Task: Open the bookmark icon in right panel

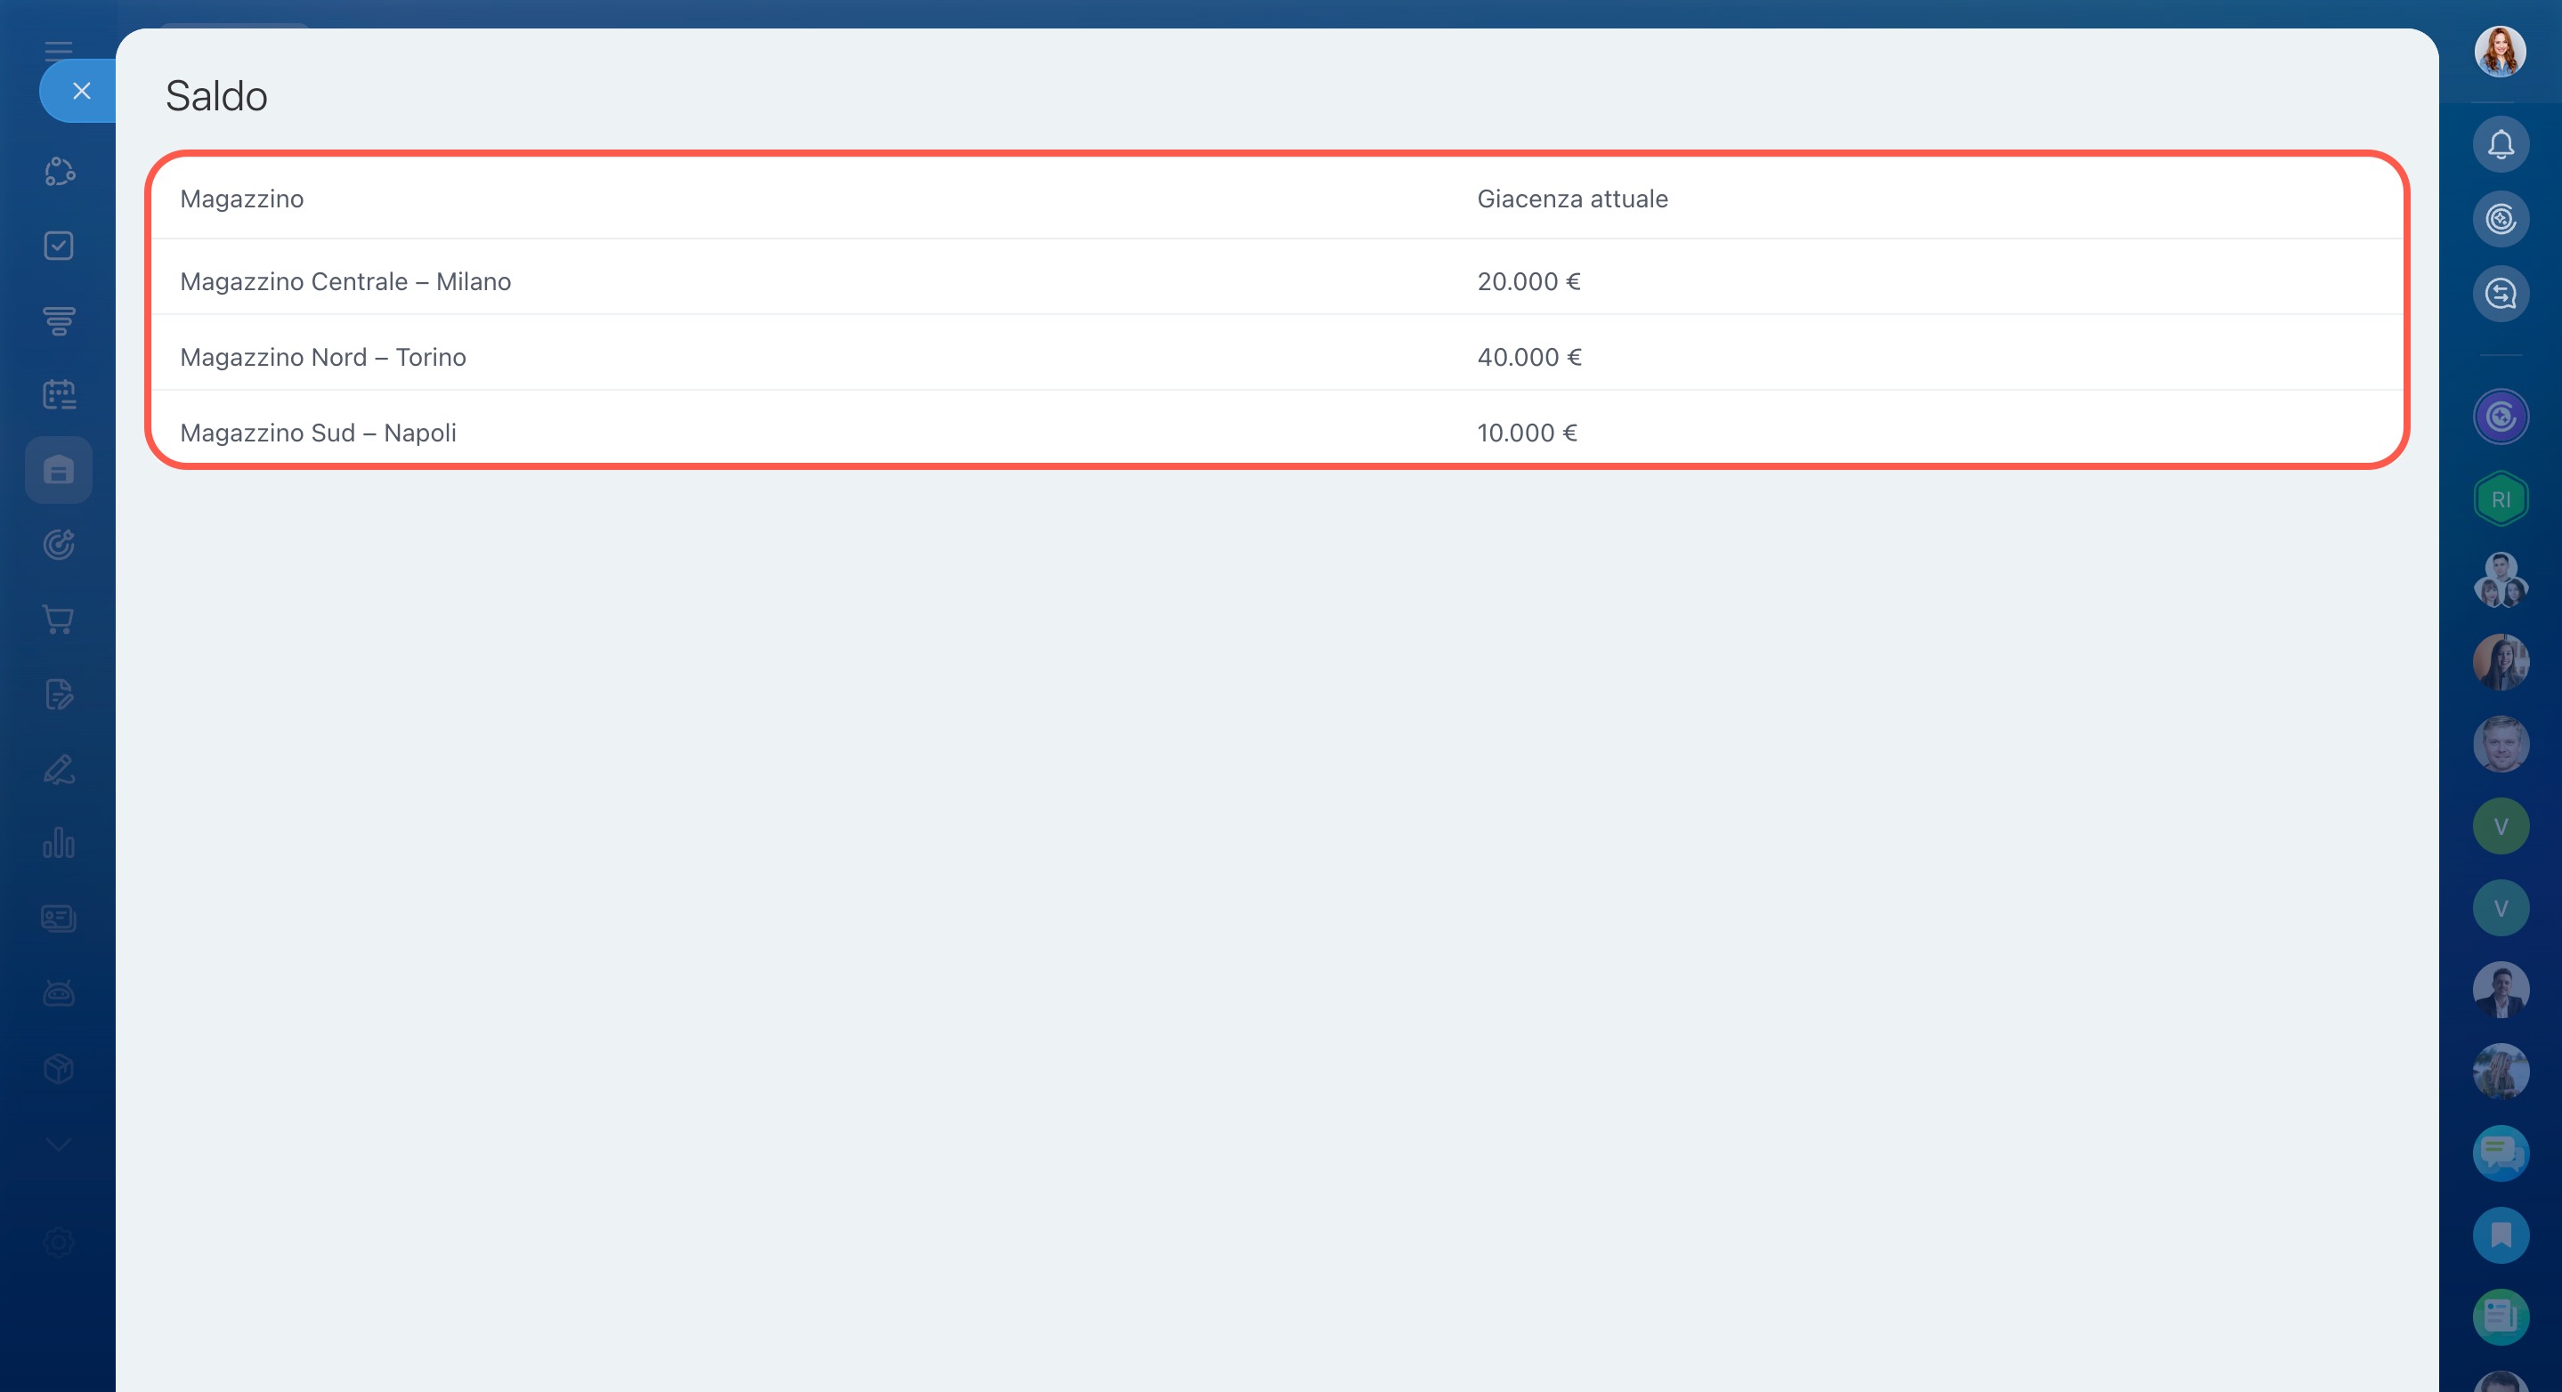Action: 2501,1234
